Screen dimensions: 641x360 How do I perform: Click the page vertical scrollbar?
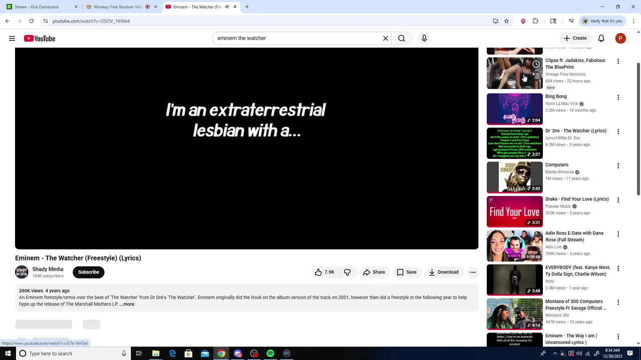638,129
